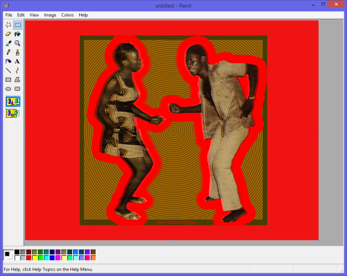Select the periwinkle blue swatch
Viewport: 347px width, 276px height.
click(82, 258)
